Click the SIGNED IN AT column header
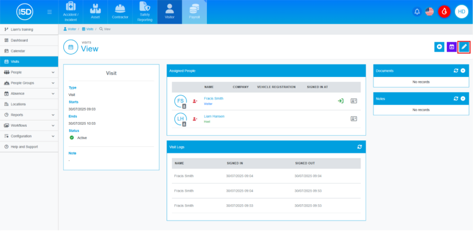Viewport: 473px width, 231px height. point(317,87)
